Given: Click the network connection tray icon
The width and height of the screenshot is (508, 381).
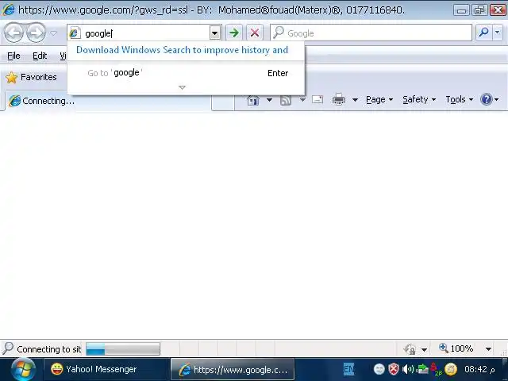Looking at the screenshot, I should tap(422, 368).
